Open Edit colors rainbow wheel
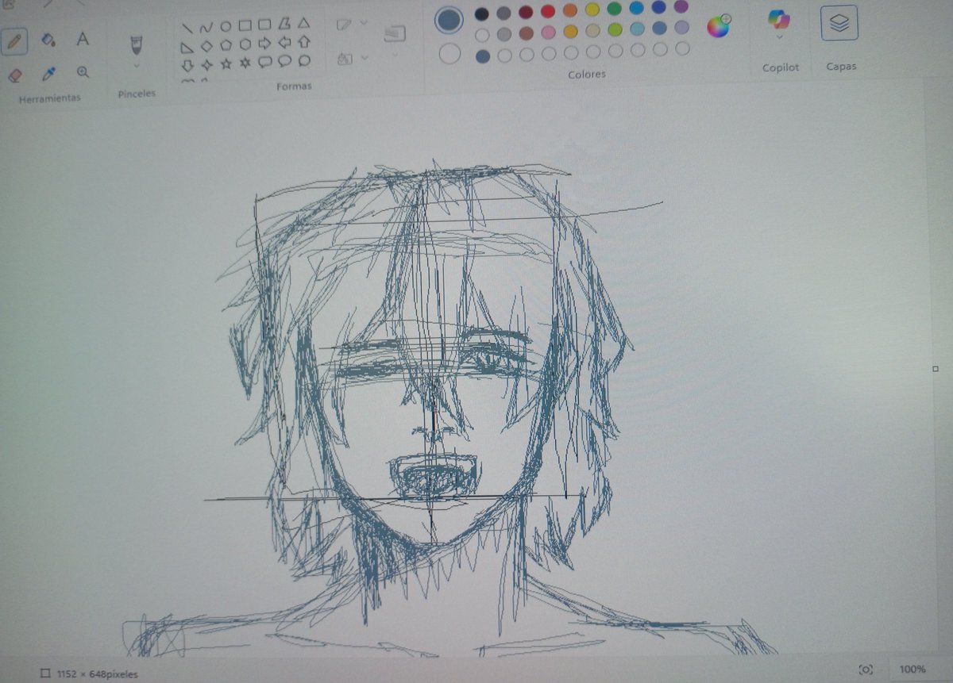The width and height of the screenshot is (953, 683). pos(719,27)
